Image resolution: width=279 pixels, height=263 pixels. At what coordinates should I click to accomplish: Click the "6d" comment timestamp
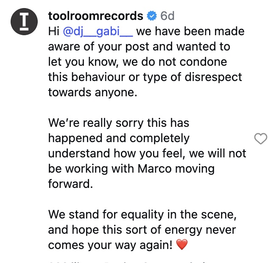167,16
